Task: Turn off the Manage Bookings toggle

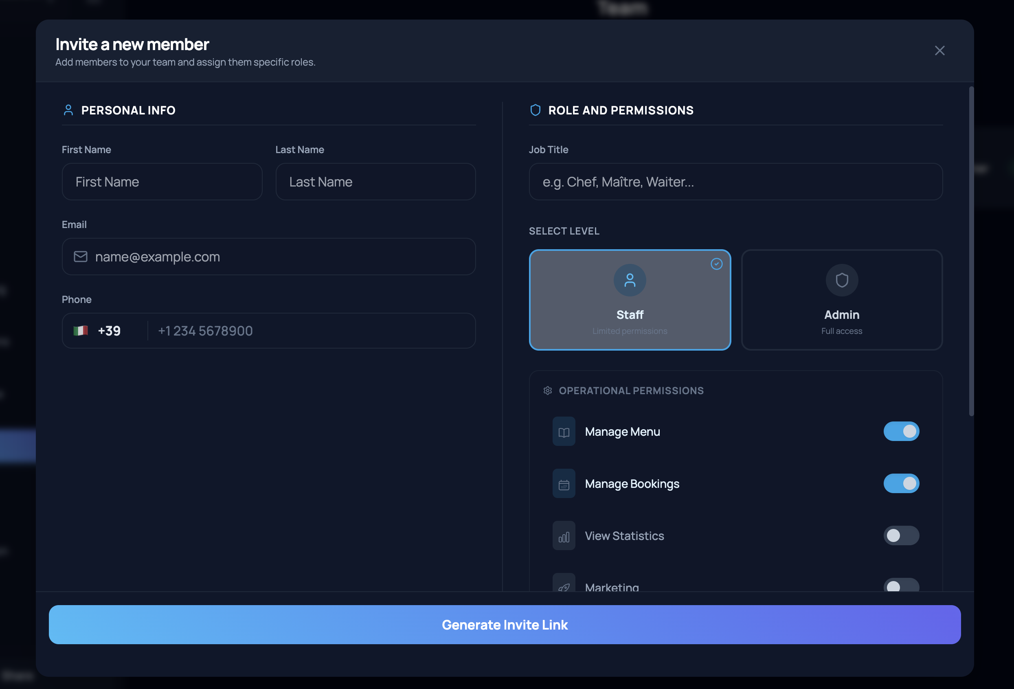Action: coord(902,483)
